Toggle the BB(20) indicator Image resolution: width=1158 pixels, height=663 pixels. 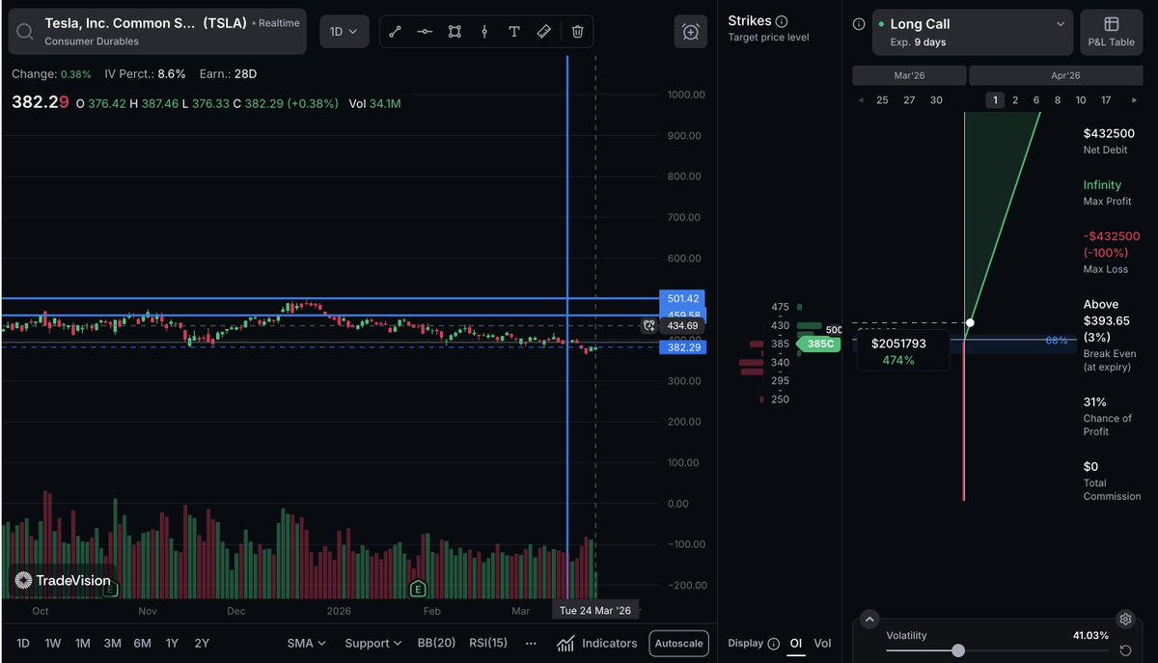click(x=436, y=644)
